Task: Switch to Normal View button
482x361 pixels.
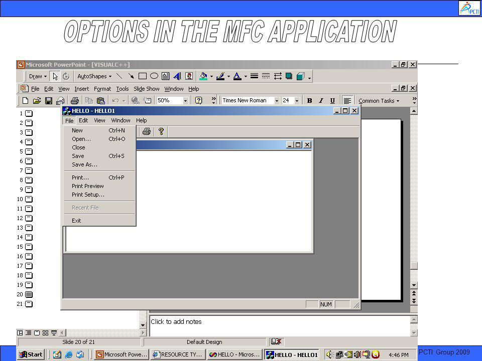Action: pyautogui.click(x=20, y=333)
